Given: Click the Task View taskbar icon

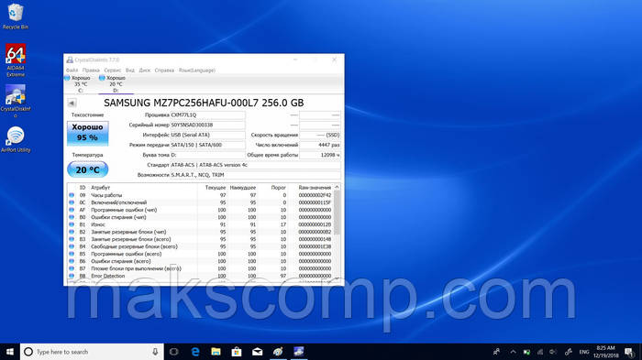Looking at the screenshot, I should pyautogui.click(x=173, y=352).
